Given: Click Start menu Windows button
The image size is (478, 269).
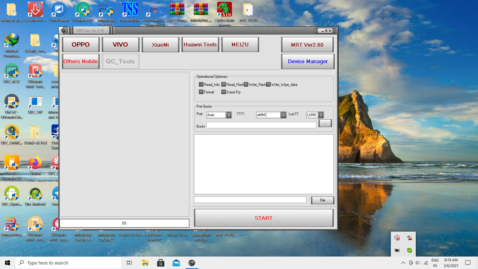Looking at the screenshot, I should pyautogui.click(x=7, y=263).
